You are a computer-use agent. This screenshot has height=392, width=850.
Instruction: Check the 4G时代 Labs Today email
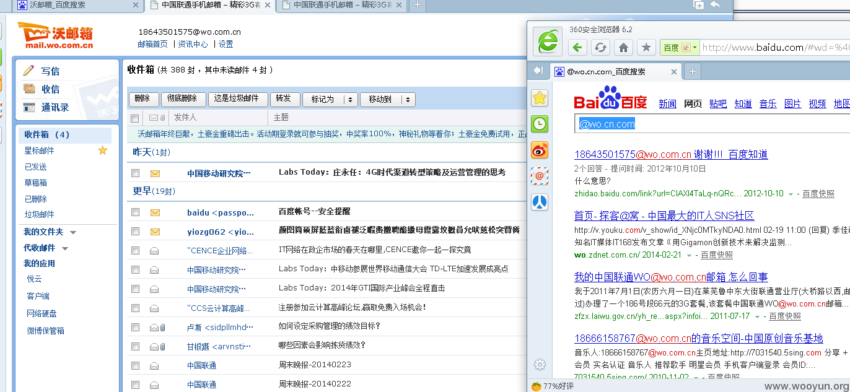point(136,173)
